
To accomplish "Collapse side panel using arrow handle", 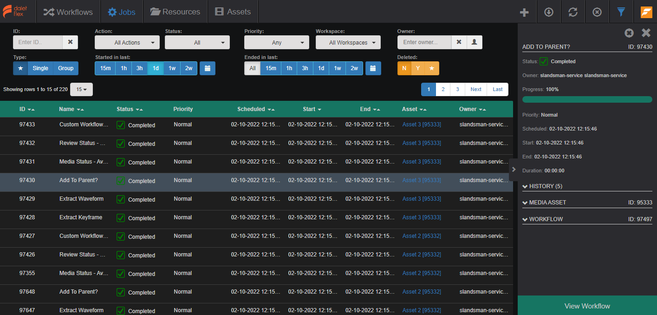I will coord(514,169).
